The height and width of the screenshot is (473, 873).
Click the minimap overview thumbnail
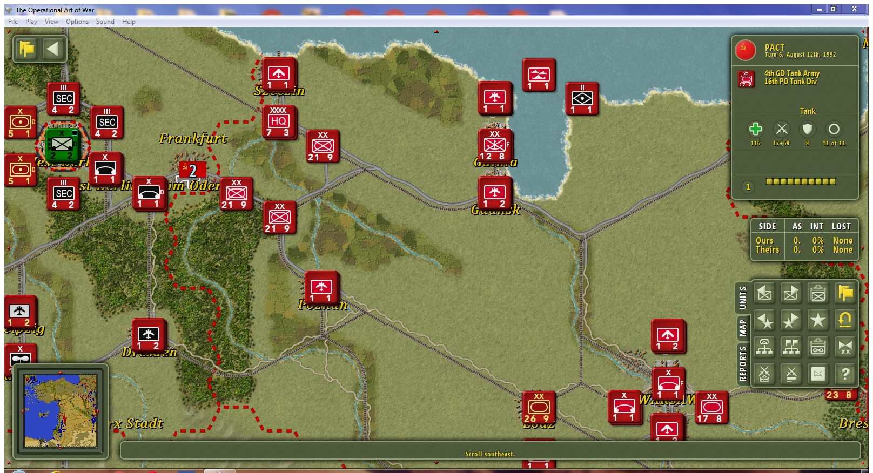tap(61, 411)
